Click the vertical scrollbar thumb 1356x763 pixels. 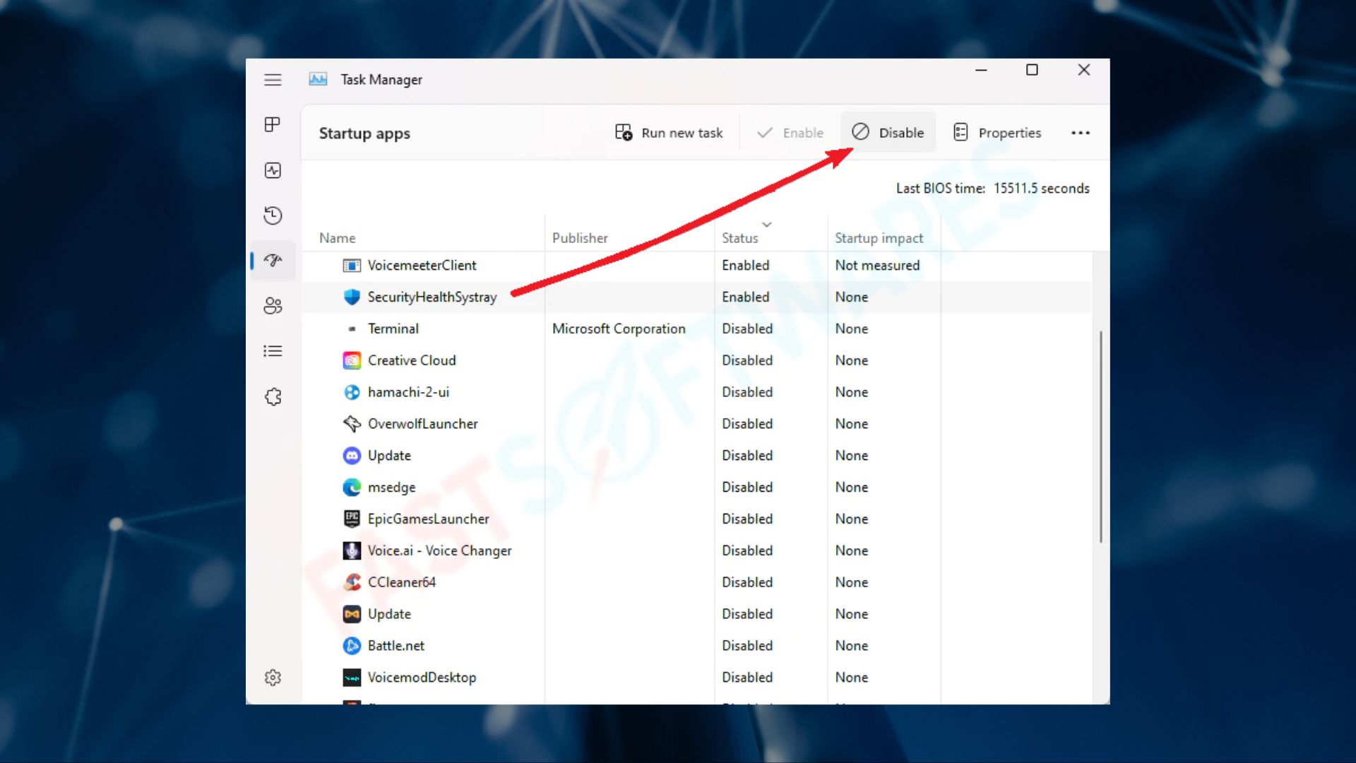(x=1100, y=437)
